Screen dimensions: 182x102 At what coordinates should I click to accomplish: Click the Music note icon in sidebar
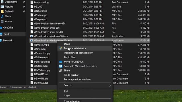2,16
